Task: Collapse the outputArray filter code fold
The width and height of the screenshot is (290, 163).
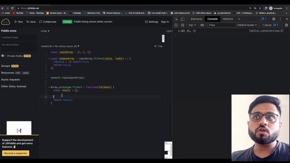Action: click(49, 58)
